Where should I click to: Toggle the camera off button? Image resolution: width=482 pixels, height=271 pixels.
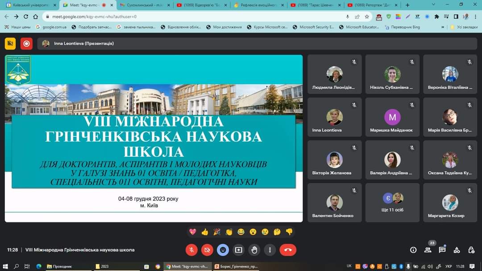click(207, 250)
